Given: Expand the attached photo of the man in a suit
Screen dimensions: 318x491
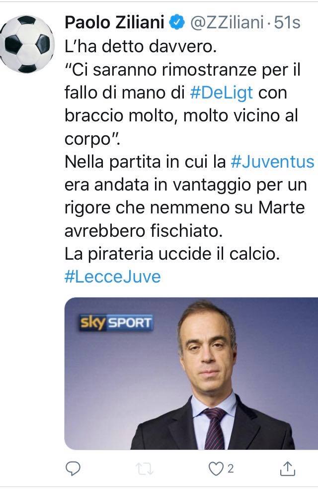Looking at the screenshot, I should coord(191,374).
